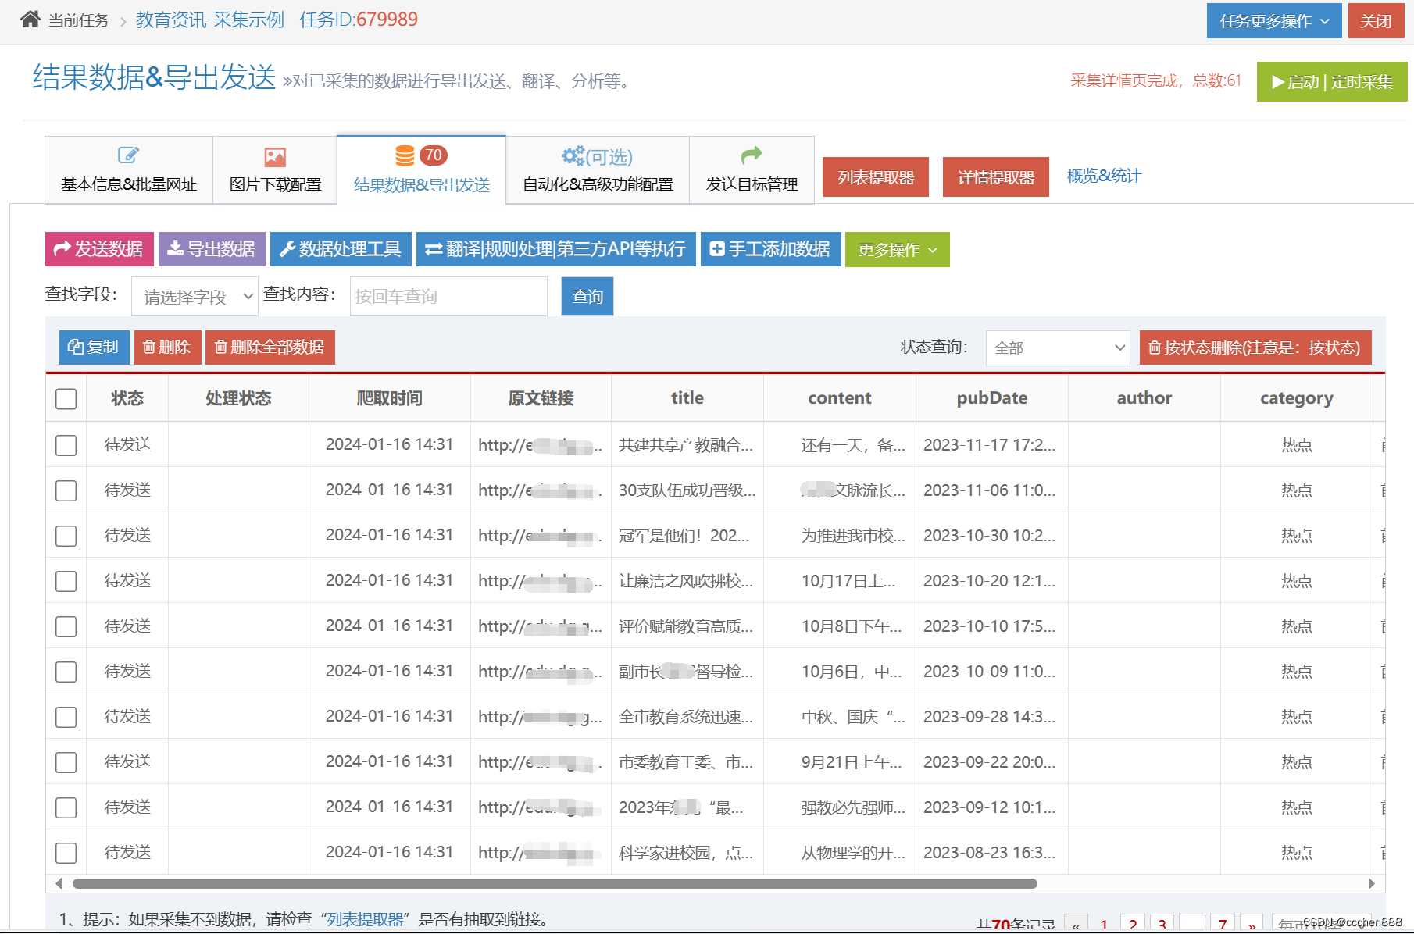Click the database stack icon above 结果数据&导出发送

coord(405,155)
